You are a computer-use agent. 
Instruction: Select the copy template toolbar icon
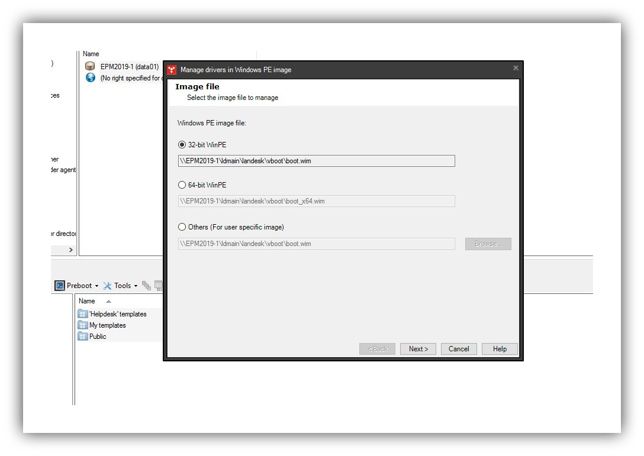(x=146, y=285)
